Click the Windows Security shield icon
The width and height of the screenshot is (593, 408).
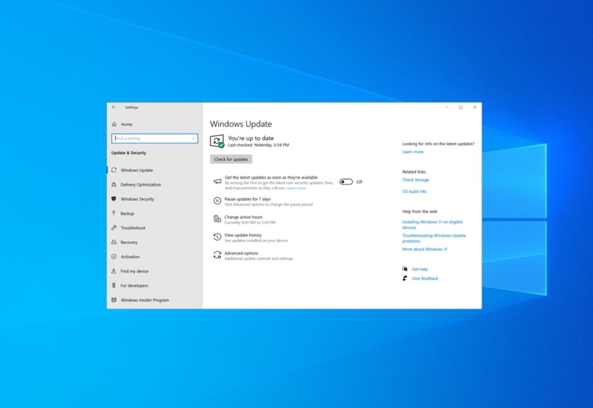point(114,199)
